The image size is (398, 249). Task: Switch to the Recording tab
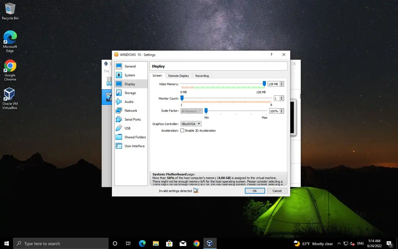[x=202, y=76]
